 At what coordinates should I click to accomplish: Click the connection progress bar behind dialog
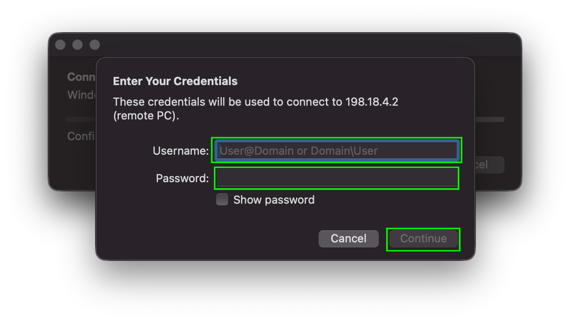point(489,119)
